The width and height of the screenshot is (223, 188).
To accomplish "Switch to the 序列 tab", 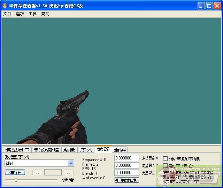I will pos(86,150).
